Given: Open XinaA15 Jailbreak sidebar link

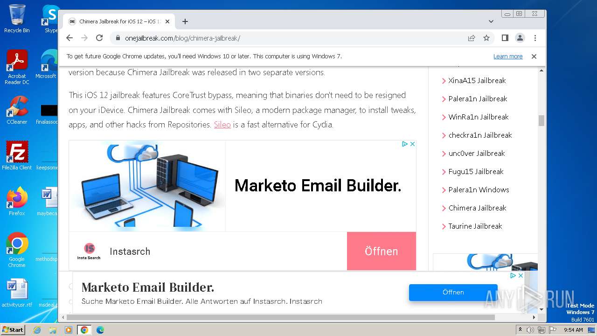Looking at the screenshot, I should click(x=477, y=81).
